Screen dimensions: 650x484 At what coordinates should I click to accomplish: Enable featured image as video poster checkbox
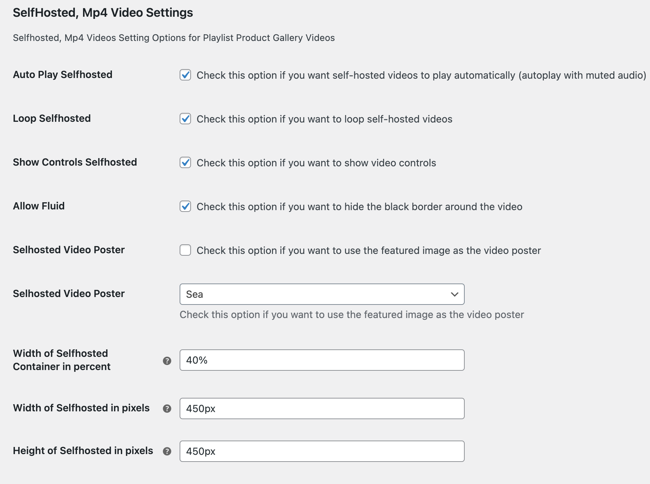[185, 250]
